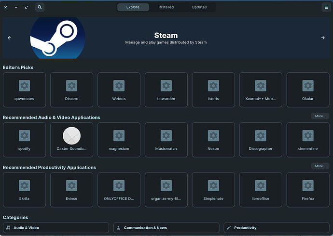Image resolution: width=333 pixels, height=236 pixels.
Task: Open the Noson app tile
Action: point(213,140)
